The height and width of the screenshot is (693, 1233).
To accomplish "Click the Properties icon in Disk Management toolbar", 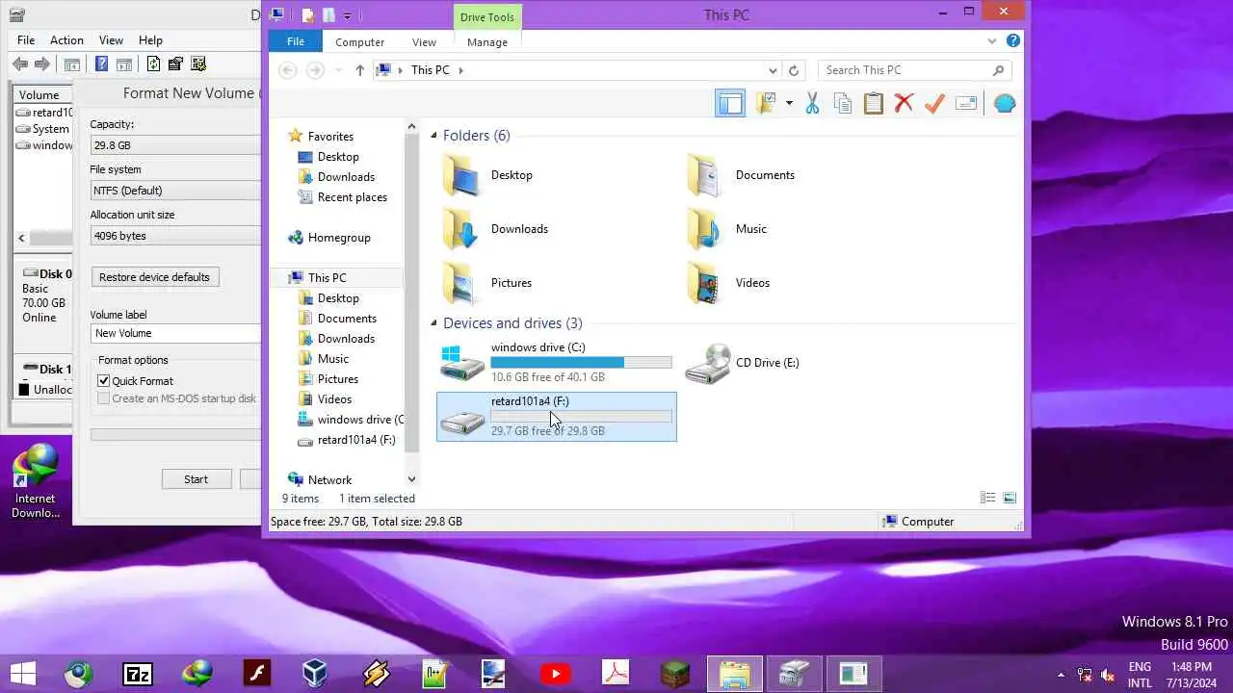I will click(175, 64).
